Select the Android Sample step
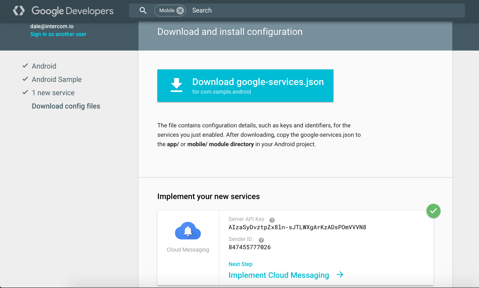This screenshot has width=479, height=288. 56,80
